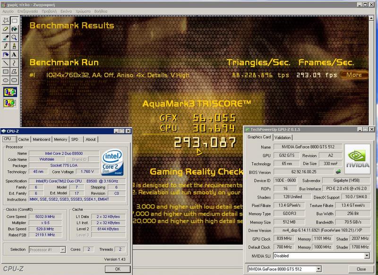Enable opaque selection option in Paint toolbox
Image resolution: width=378 pixels, height=275 pixels.
point(10,92)
